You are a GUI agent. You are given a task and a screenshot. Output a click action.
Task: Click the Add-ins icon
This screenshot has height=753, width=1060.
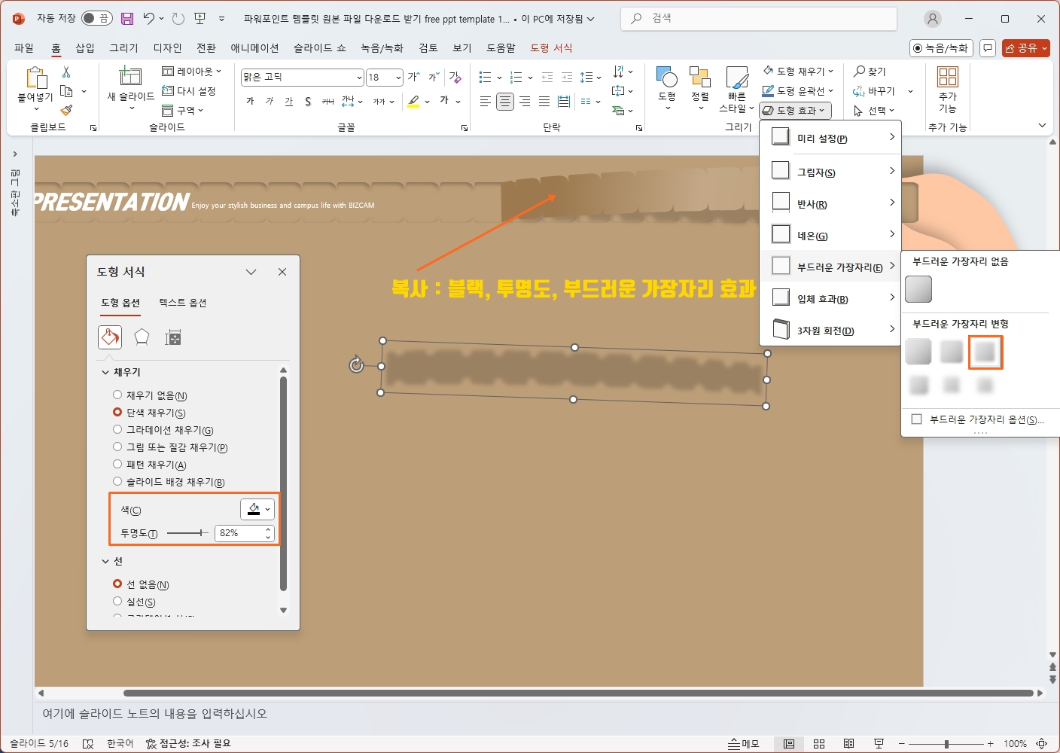pyautogui.click(x=948, y=77)
